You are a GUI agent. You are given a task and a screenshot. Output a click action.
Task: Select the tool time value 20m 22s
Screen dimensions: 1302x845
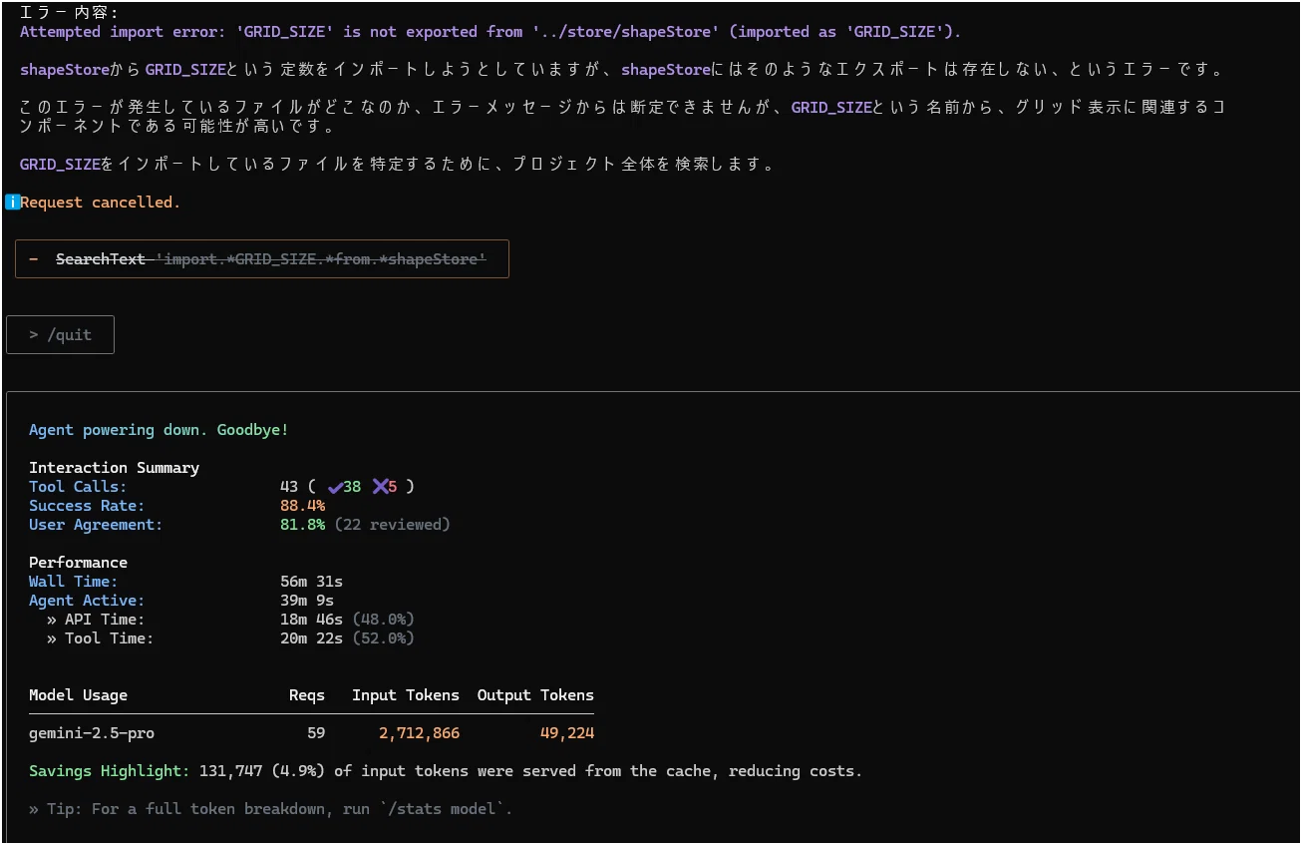[311, 638]
